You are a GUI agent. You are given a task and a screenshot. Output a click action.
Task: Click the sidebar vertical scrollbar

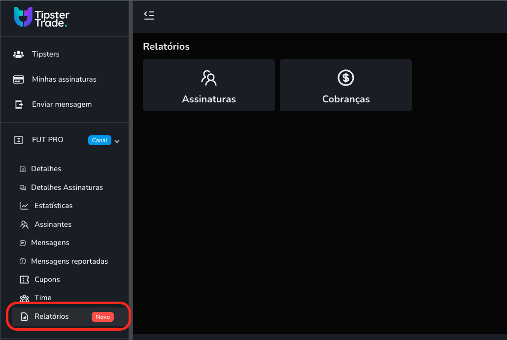[131, 170]
